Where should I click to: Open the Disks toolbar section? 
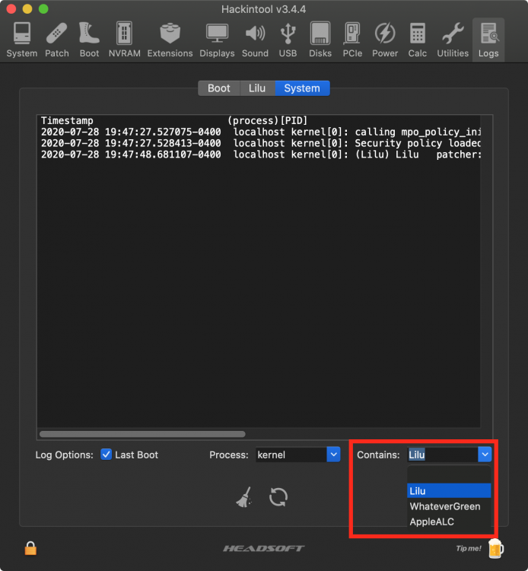320,40
